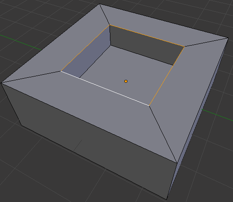
Task: Select the front-right diagonal corner edge
Action: [x=163, y=134]
